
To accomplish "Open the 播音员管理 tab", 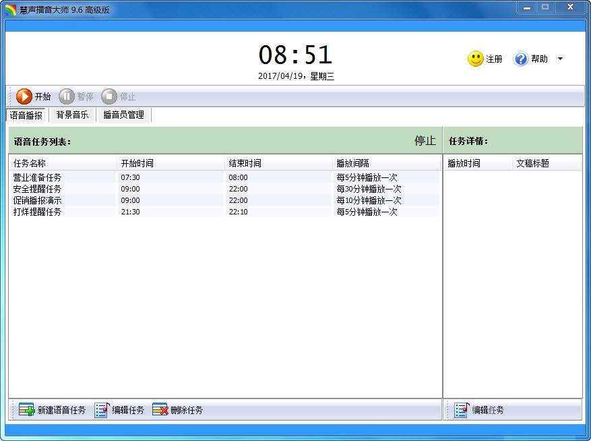I will pyautogui.click(x=123, y=115).
